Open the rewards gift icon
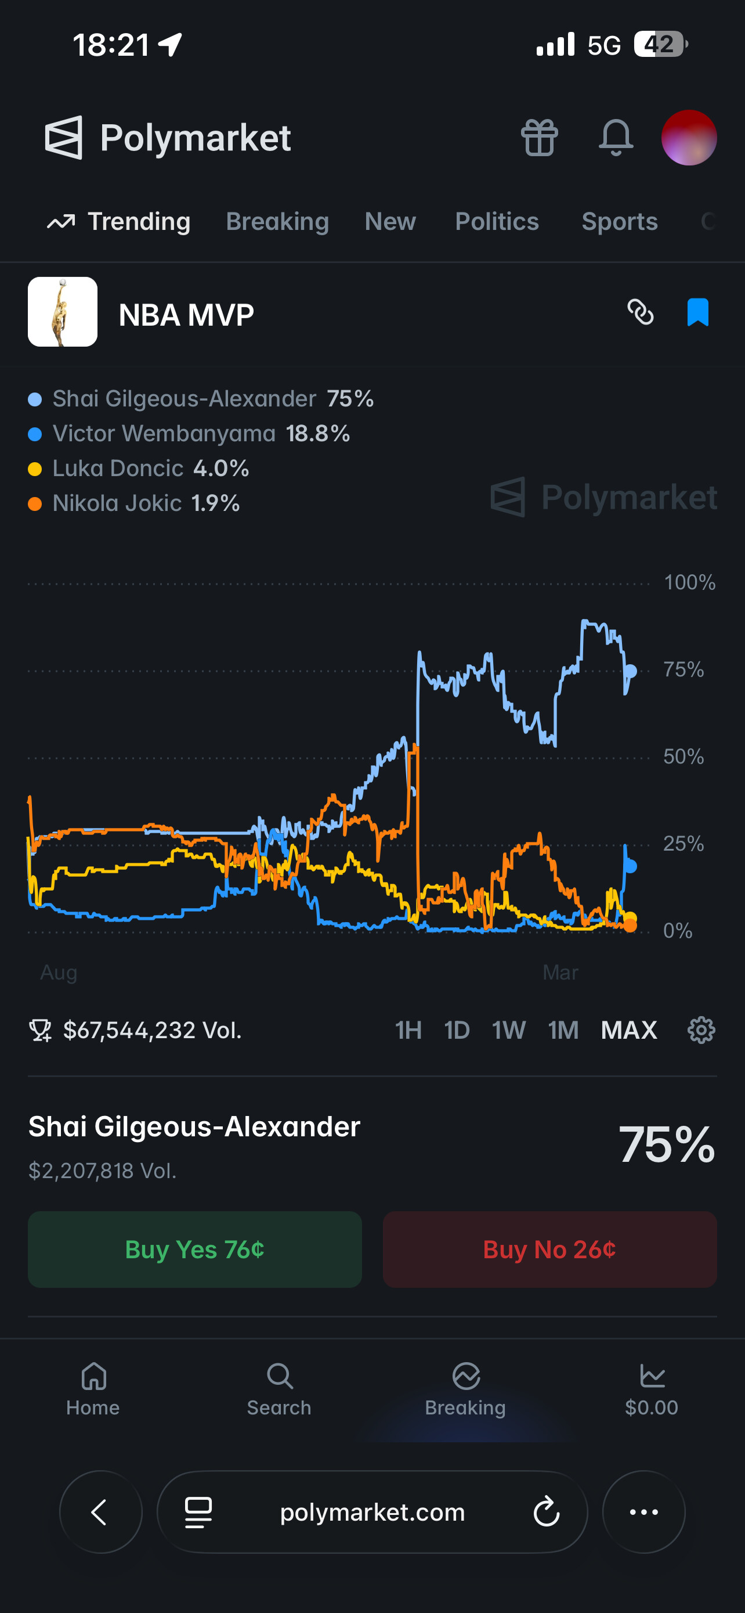 pos(539,138)
